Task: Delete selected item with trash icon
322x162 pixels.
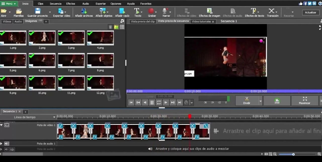Action: tap(110, 27)
